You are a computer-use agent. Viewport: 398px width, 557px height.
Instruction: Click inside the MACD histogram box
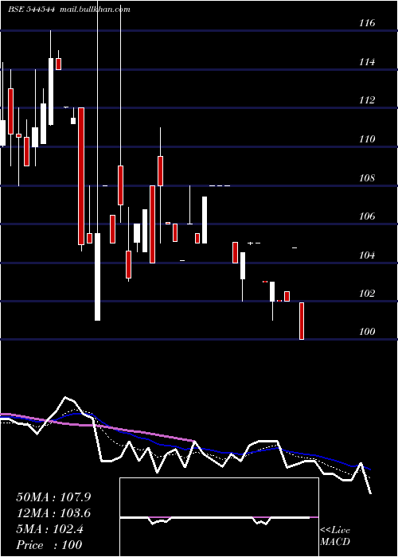(219, 517)
